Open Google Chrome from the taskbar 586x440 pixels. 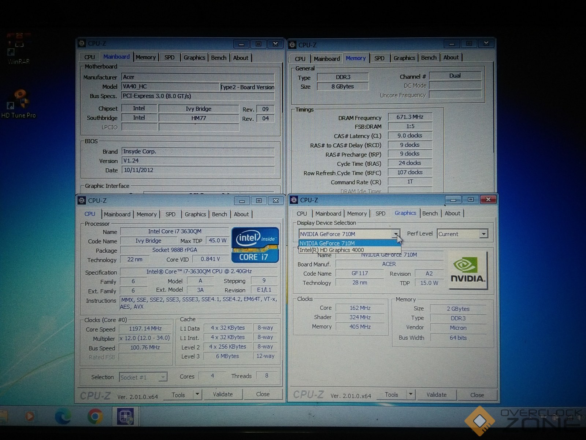coord(95,417)
